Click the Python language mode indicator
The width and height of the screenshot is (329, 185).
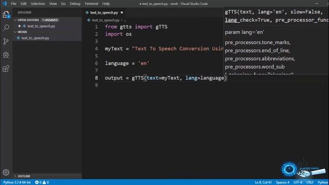click(x=323, y=182)
